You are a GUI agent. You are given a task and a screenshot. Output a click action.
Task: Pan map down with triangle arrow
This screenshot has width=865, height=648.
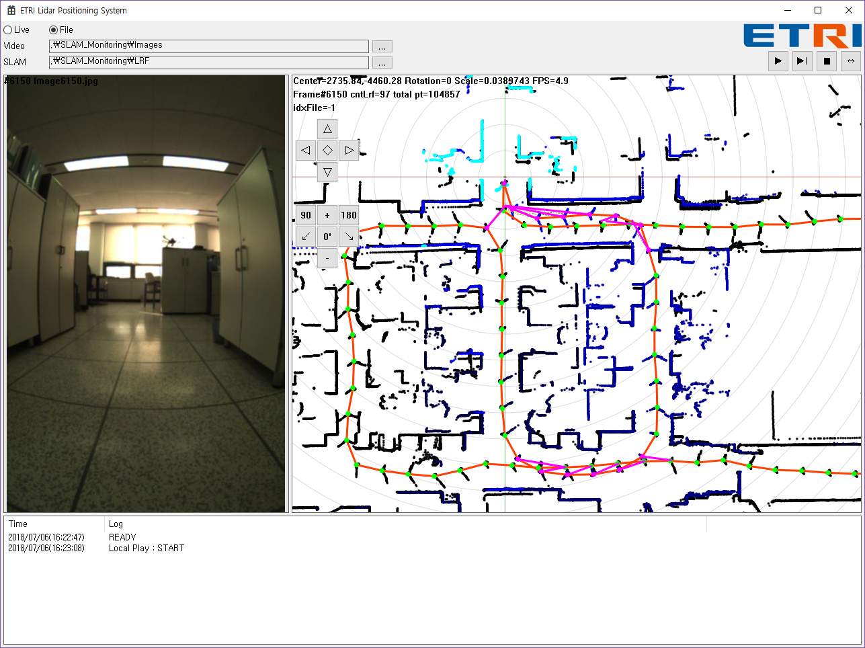coord(327,171)
